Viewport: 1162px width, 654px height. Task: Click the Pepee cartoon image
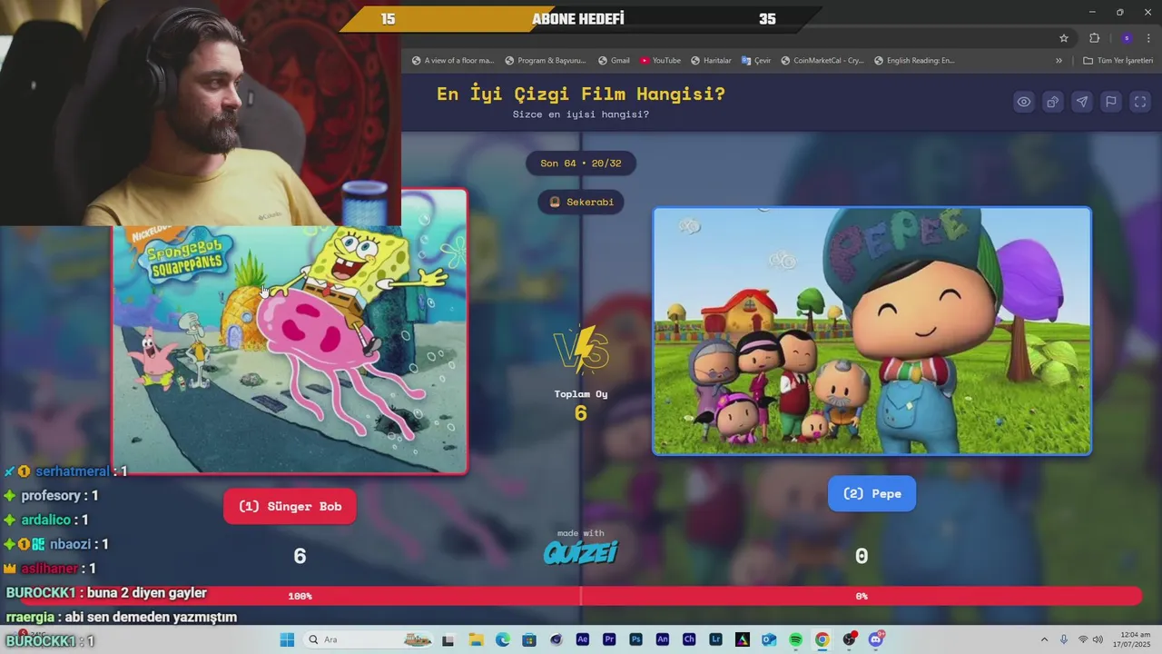click(x=871, y=331)
